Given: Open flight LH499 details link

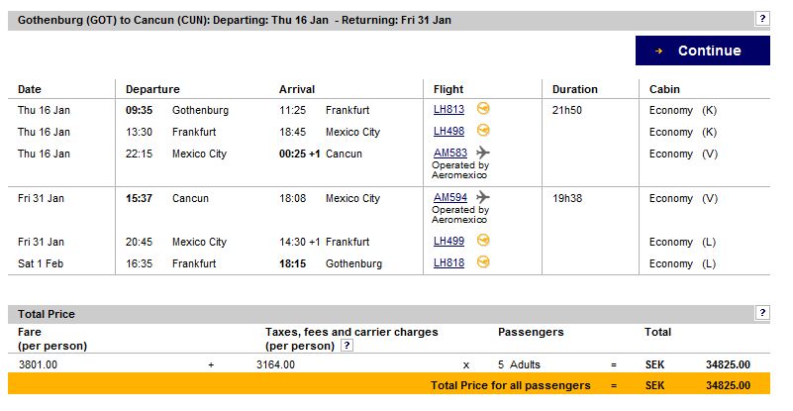Looking at the screenshot, I should point(448,242).
